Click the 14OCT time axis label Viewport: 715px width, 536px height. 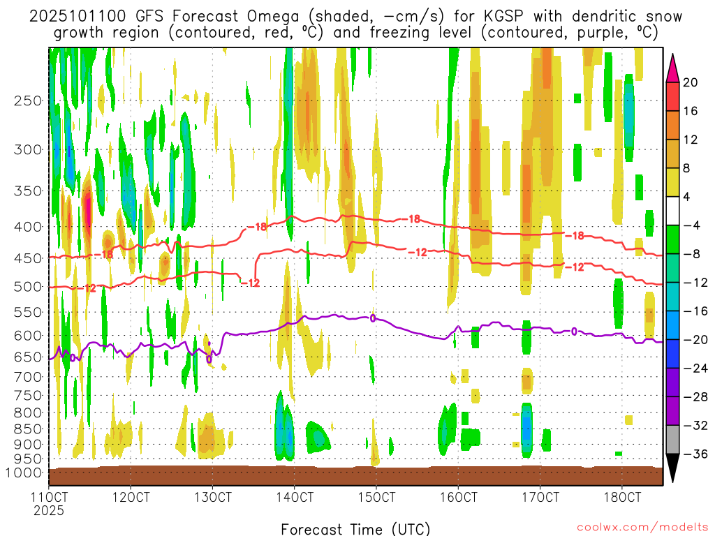294,498
